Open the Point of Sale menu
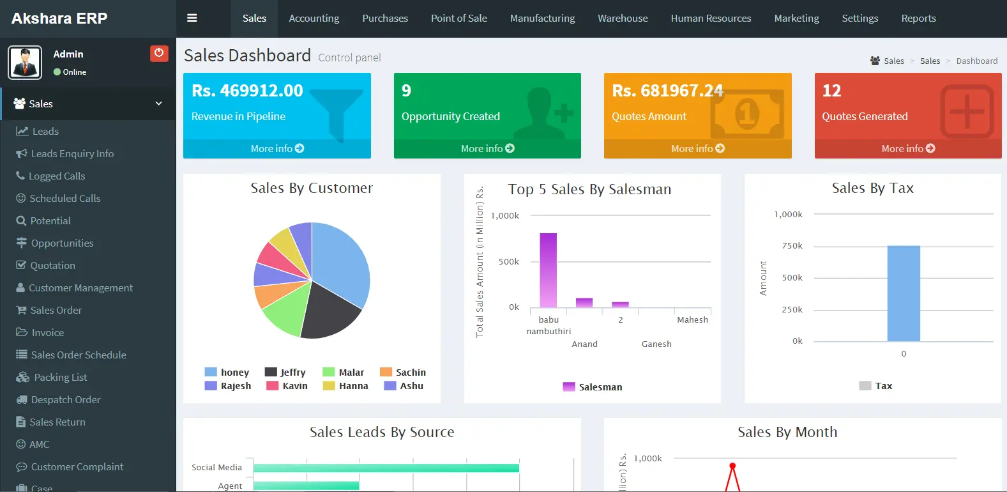The width and height of the screenshot is (1007, 492). (x=459, y=19)
